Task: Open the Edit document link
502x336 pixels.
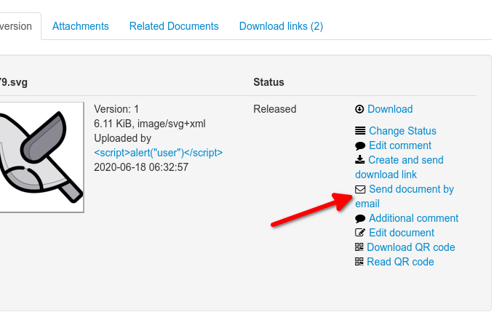Action: [402, 233]
